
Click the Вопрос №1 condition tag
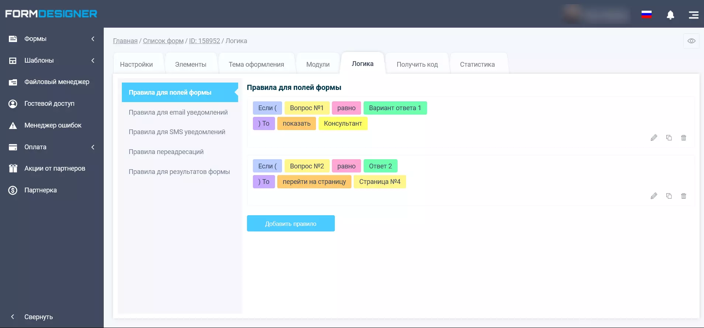pyautogui.click(x=307, y=108)
